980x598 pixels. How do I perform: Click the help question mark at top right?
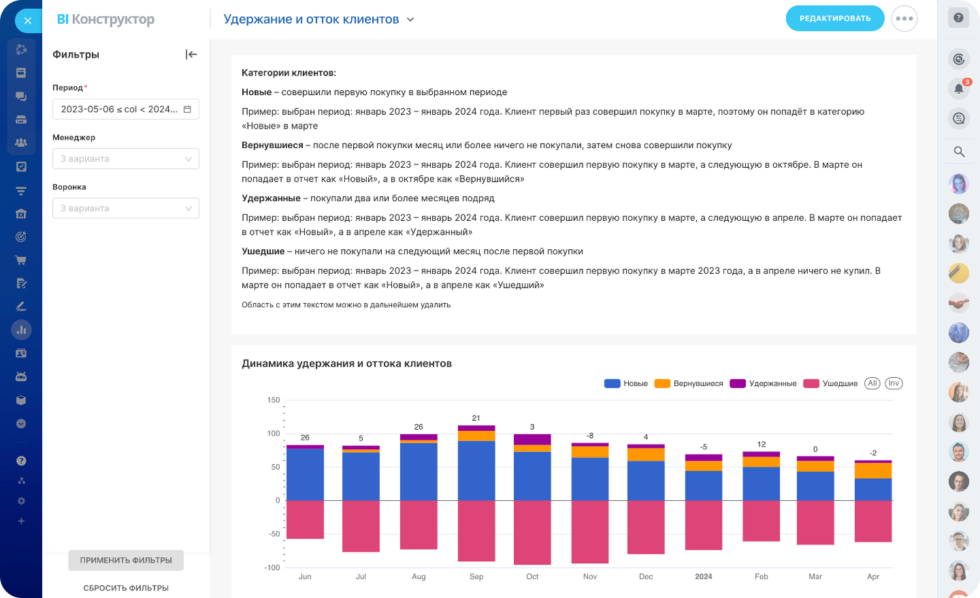point(958,18)
